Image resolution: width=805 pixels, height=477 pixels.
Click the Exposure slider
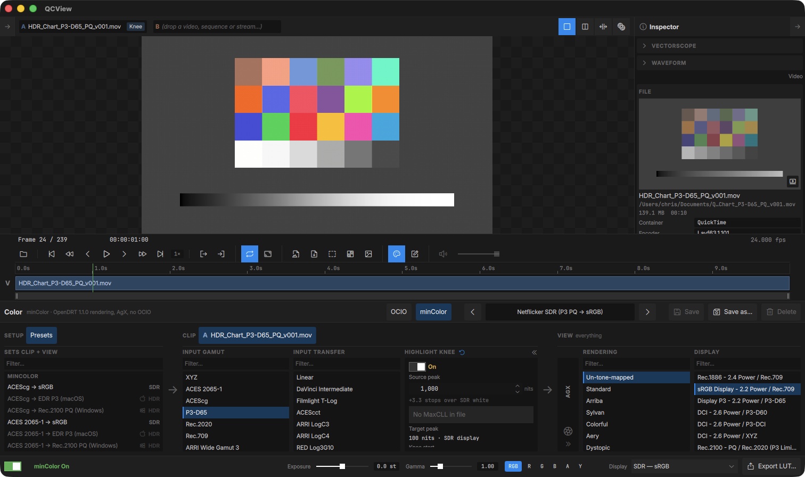342,466
